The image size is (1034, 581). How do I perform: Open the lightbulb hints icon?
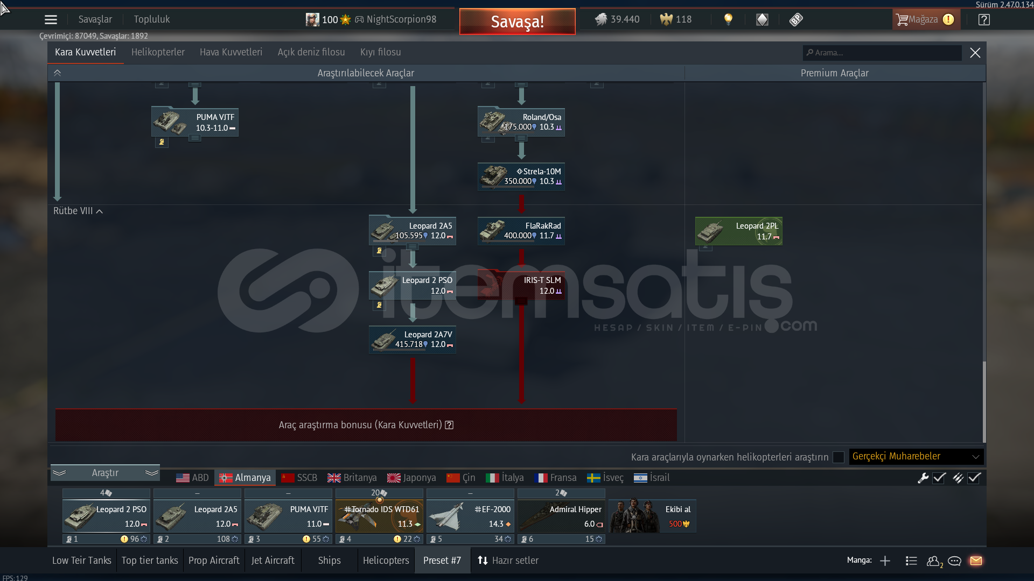pos(728,19)
